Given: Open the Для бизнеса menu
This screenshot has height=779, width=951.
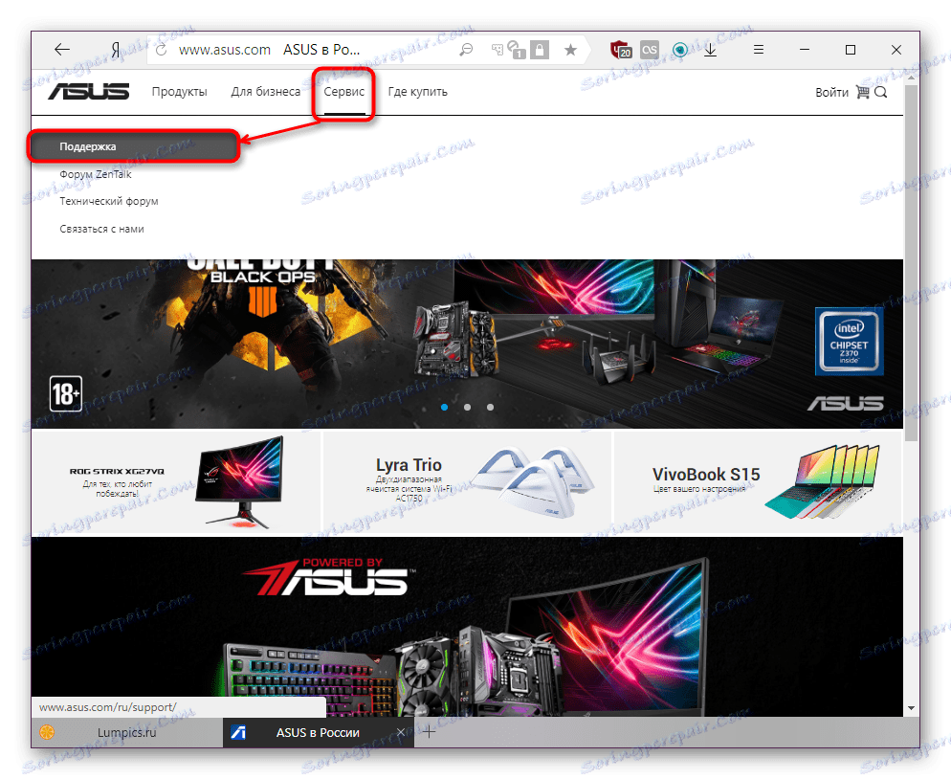Looking at the screenshot, I should click(266, 92).
